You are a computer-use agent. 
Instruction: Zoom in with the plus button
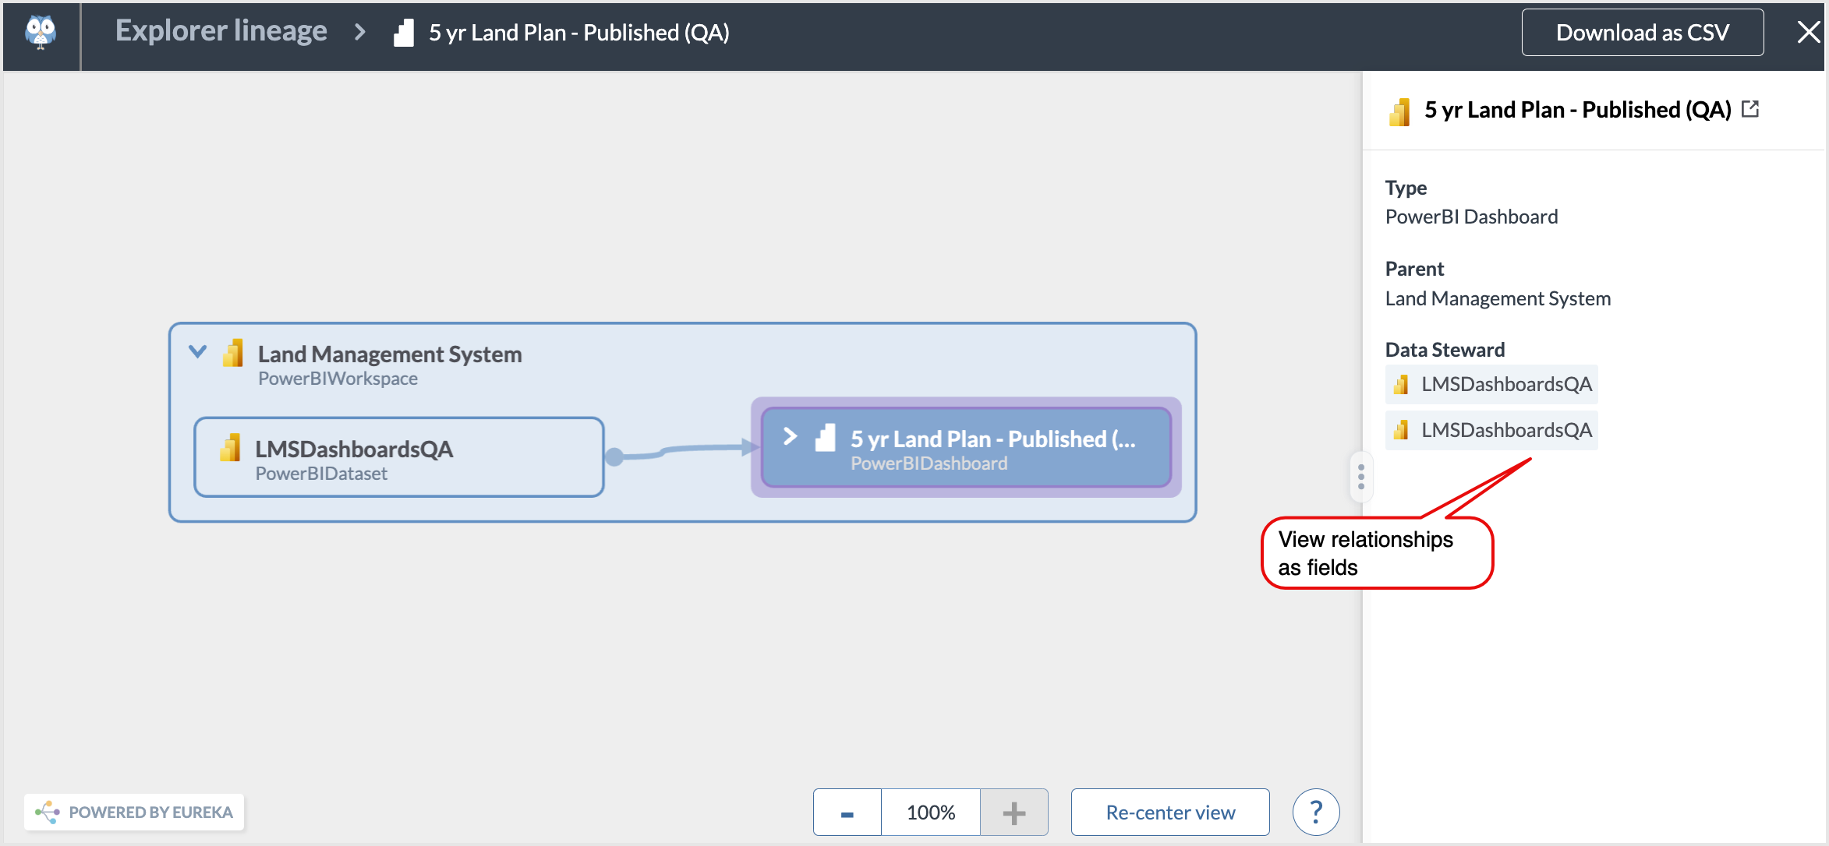tap(1014, 813)
